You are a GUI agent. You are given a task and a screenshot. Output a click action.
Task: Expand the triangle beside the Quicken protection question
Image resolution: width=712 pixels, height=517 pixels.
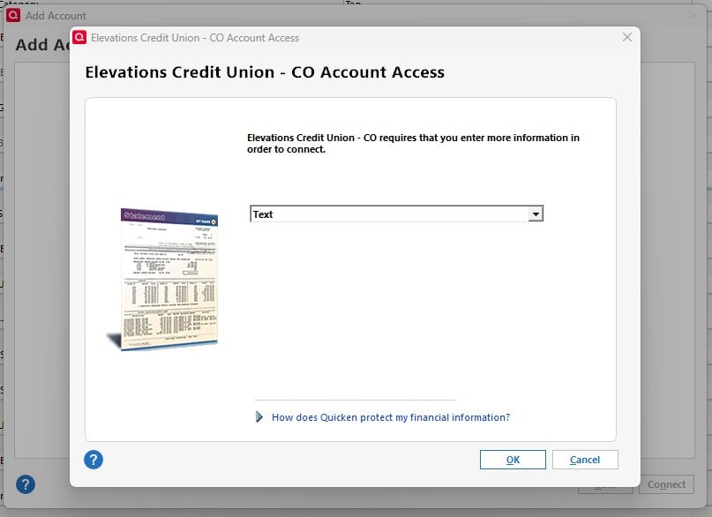point(259,416)
